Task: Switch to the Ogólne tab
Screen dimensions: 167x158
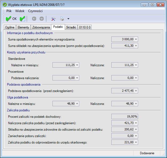Action: point(10,27)
